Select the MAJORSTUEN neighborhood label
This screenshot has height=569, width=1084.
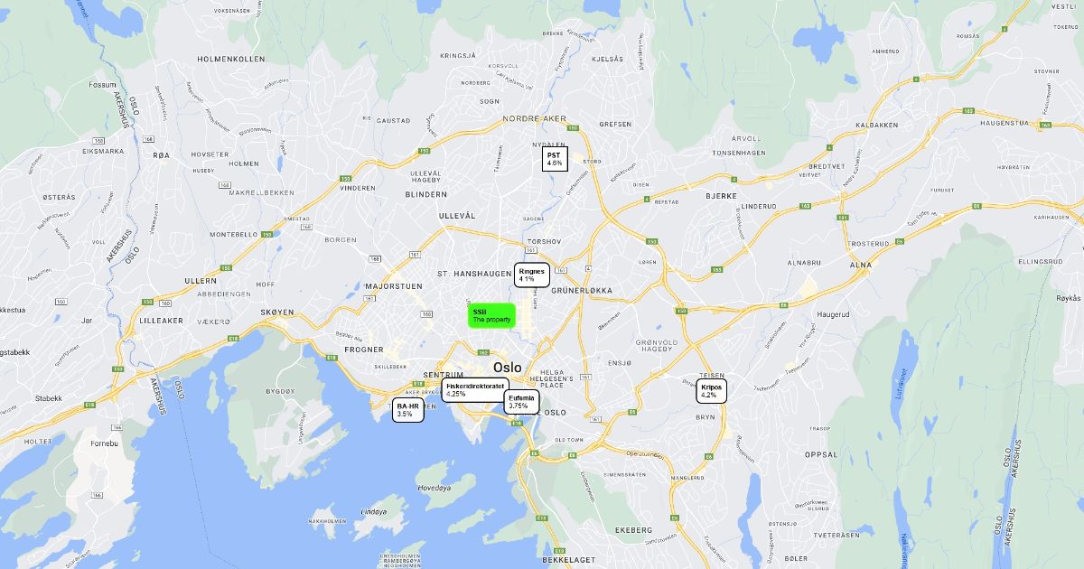coord(394,286)
